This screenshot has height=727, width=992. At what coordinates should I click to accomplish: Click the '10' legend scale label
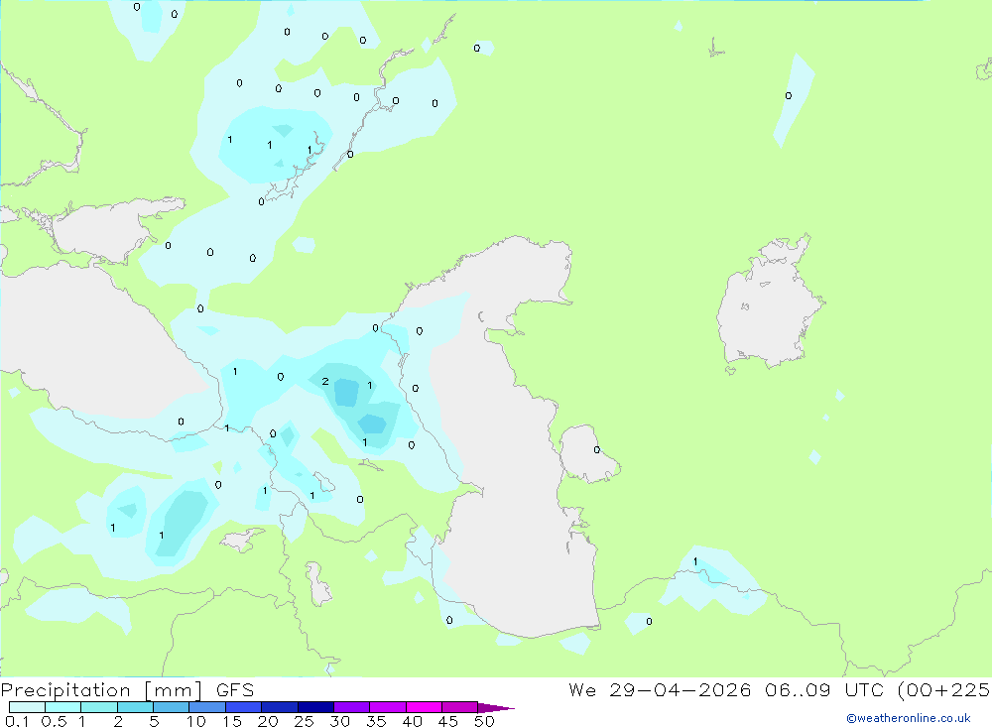tap(196, 721)
